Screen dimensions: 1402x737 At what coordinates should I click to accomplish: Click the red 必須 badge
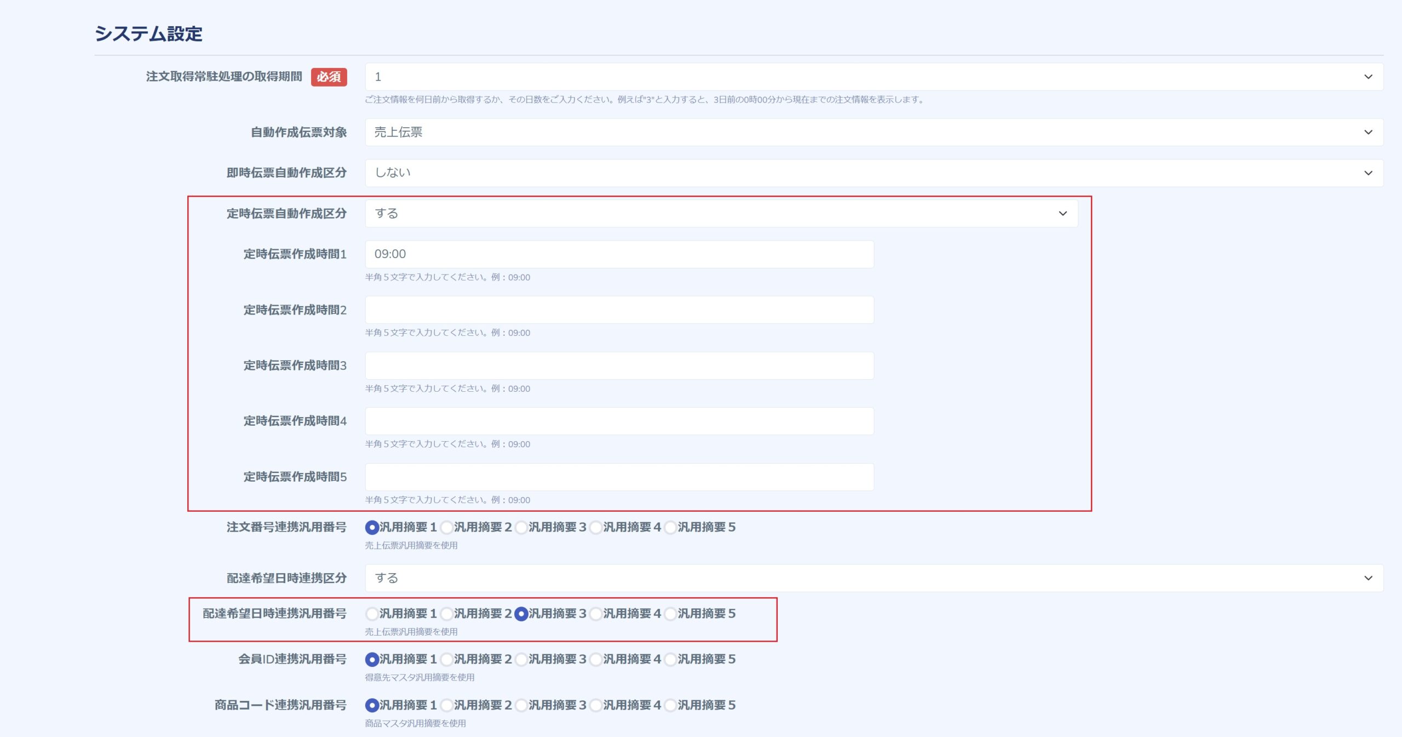click(329, 77)
